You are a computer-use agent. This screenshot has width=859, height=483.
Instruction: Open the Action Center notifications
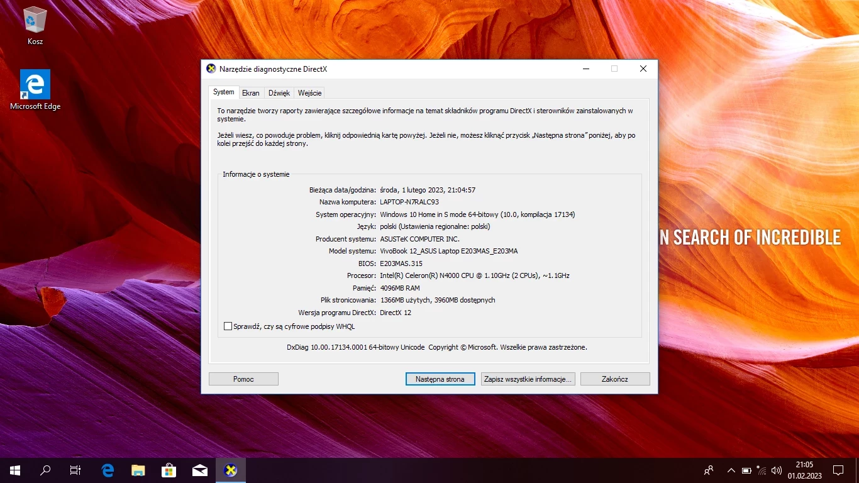tap(838, 470)
